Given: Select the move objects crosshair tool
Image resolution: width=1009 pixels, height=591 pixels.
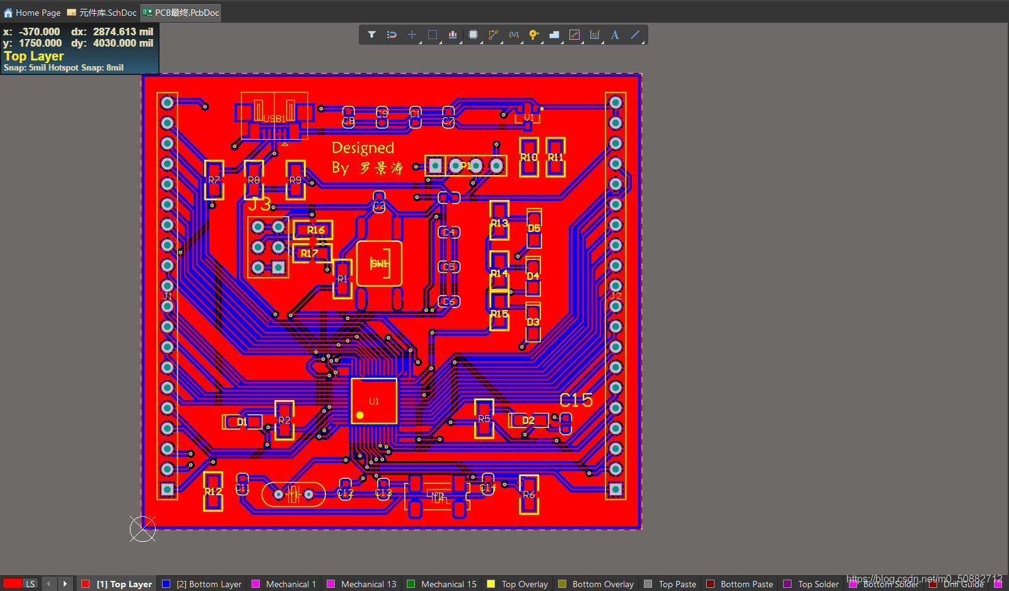Looking at the screenshot, I should coord(412,35).
